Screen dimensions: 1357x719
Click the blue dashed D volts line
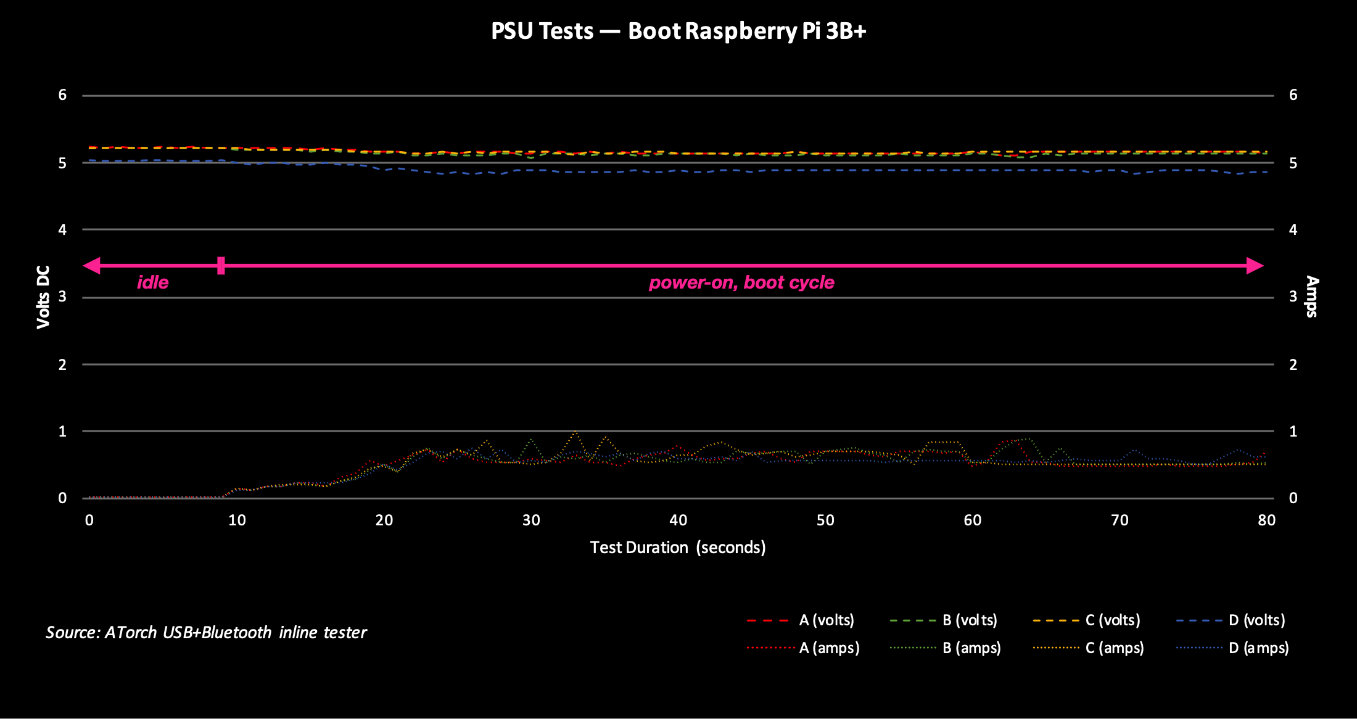coord(802,170)
